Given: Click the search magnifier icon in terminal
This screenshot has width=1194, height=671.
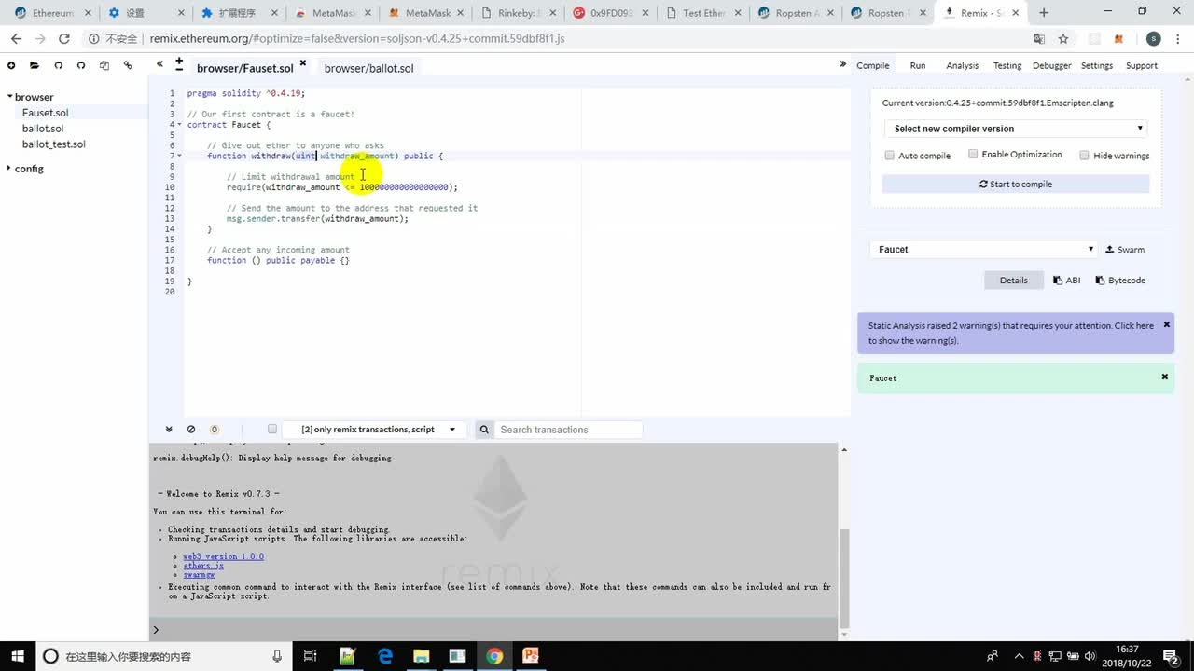Looking at the screenshot, I should tap(484, 430).
